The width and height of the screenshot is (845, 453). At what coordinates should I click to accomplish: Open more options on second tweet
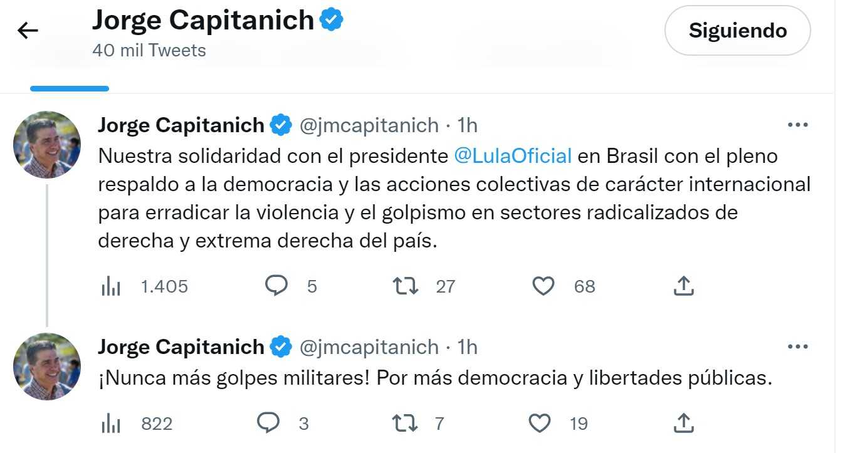tap(797, 346)
